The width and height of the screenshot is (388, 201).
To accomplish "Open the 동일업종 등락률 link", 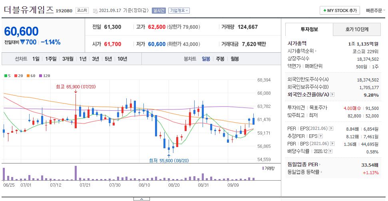I will [303, 172].
